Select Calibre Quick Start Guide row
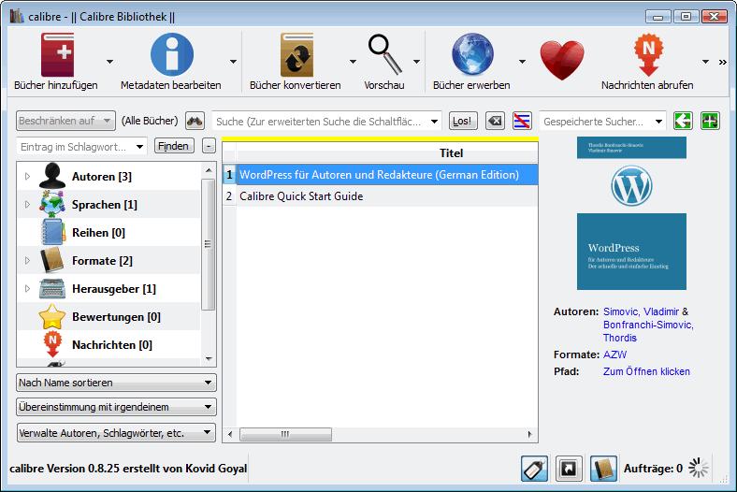737x492 pixels. pos(380,195)
